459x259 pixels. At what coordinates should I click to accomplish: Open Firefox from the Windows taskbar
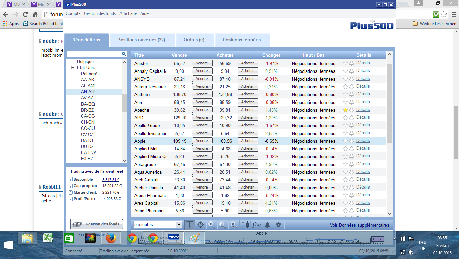[111, 238]
